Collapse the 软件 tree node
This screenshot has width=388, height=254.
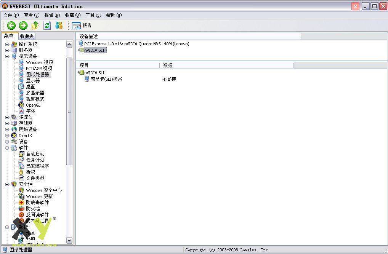point(7,148)
